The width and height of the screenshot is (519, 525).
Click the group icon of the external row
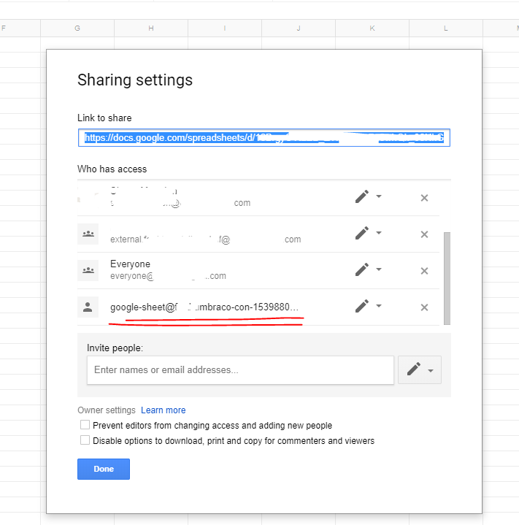tap(88, 234)
